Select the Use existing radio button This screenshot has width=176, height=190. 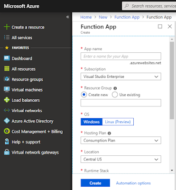point(115,95)
